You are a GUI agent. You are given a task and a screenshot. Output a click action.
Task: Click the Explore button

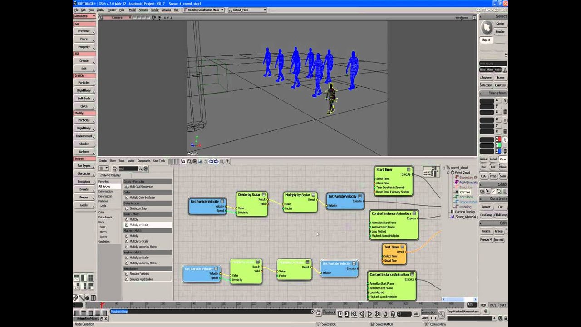point(486,78)
